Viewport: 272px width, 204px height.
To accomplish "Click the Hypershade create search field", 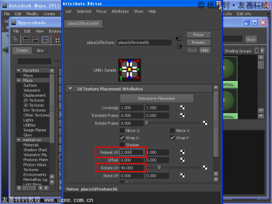I will pyautogui.click(x=35, y=61).
